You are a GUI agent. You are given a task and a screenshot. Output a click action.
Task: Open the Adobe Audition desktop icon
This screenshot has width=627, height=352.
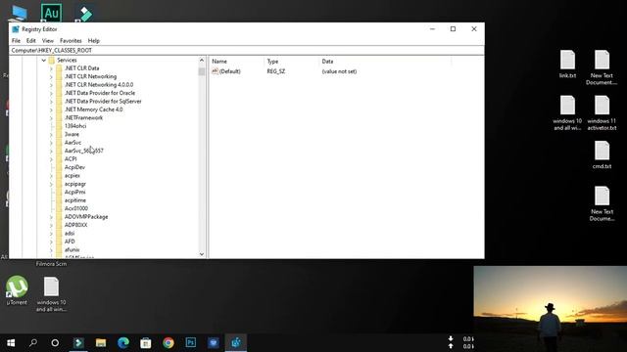coord(51,13)
